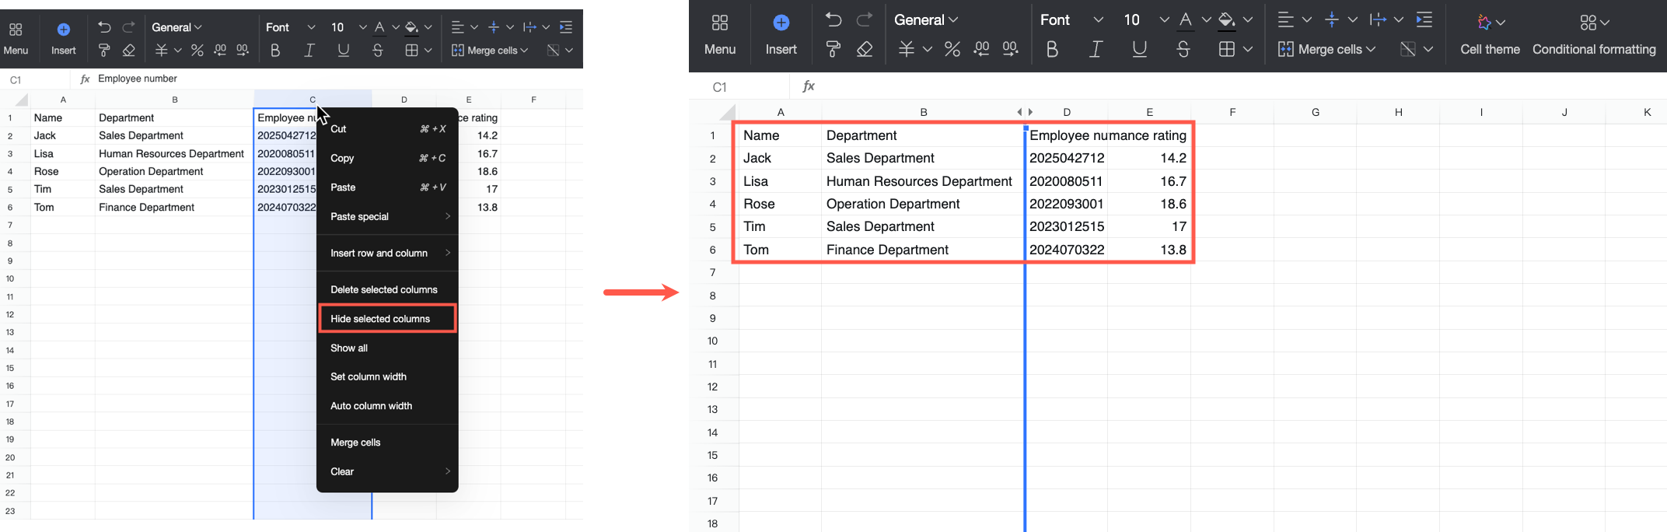Toggle Bold in the left screenshot toolbar
The image size is (1667, 532).
click(x=275, y=51)
